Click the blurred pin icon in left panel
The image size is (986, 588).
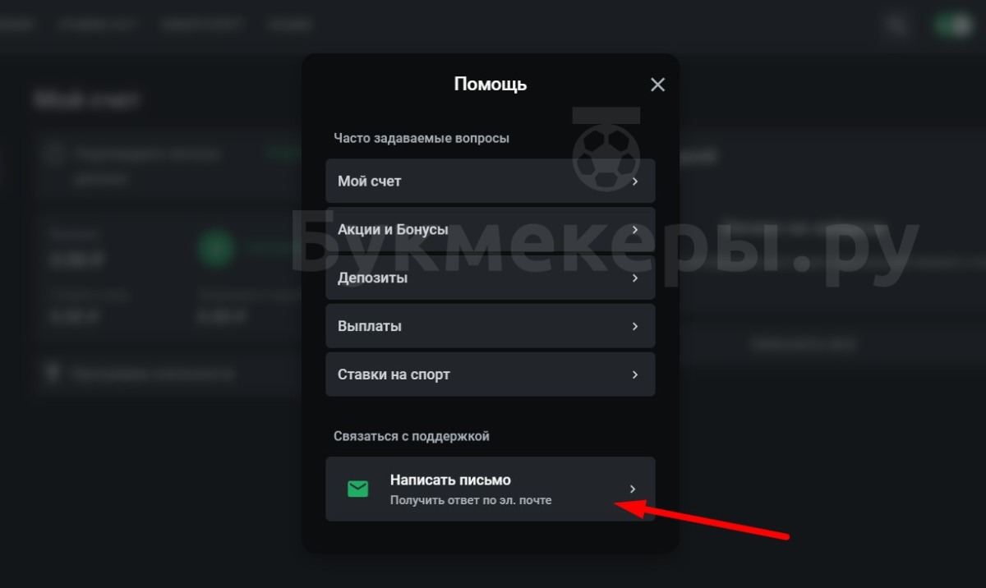(53, 374)
